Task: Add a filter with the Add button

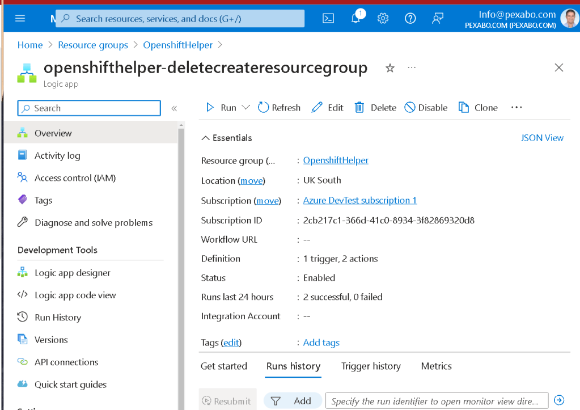Action: coord(292,401)
